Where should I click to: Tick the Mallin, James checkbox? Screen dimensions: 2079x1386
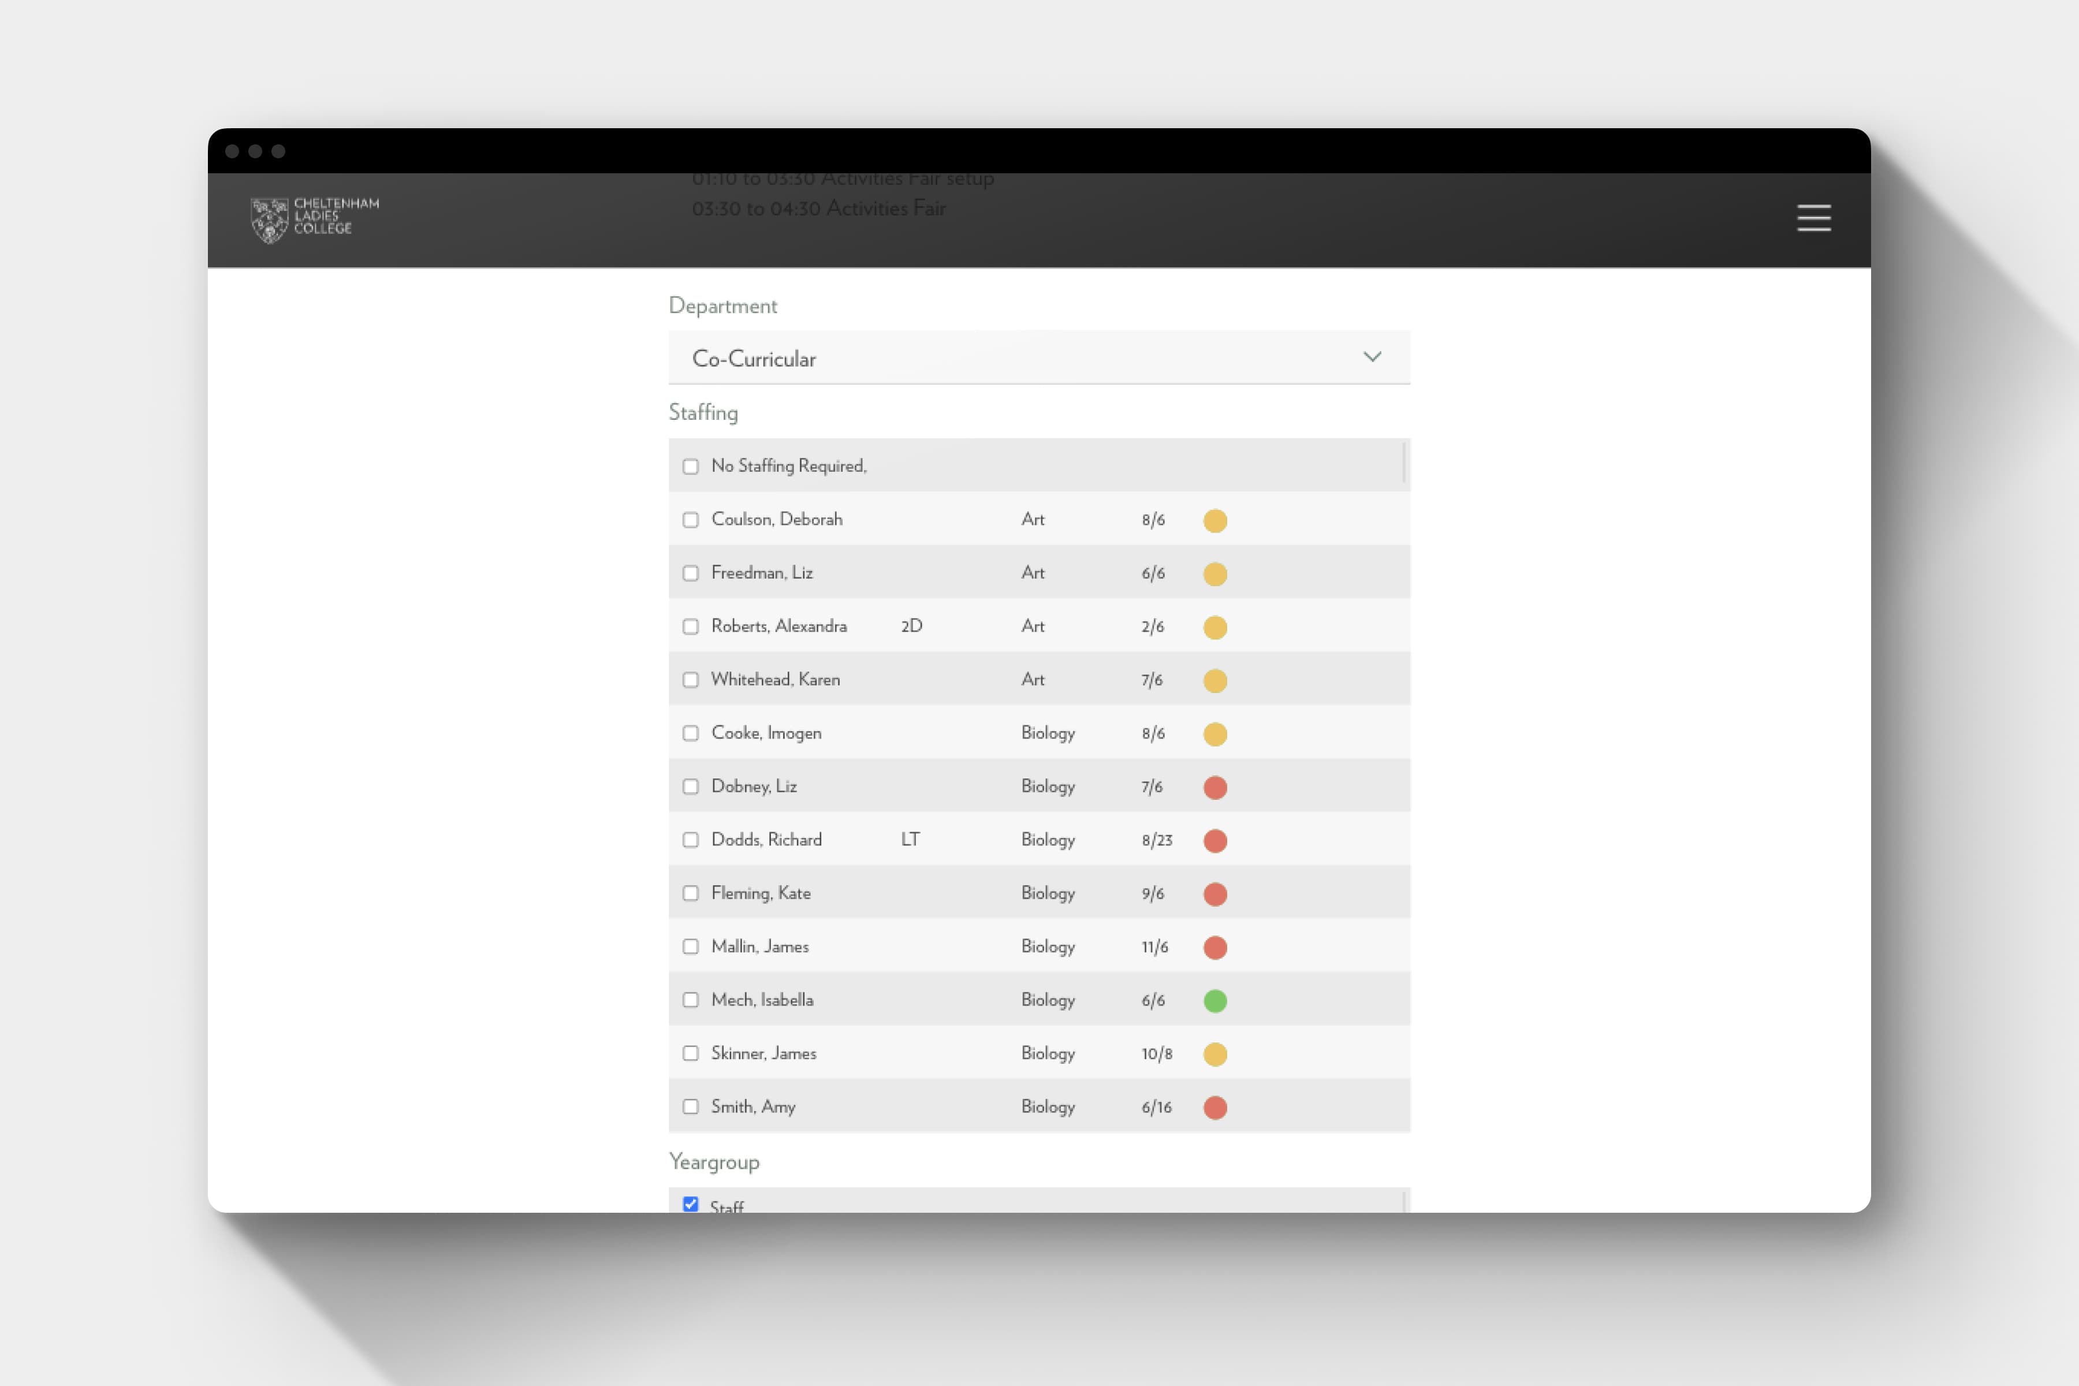click(690, 947)
